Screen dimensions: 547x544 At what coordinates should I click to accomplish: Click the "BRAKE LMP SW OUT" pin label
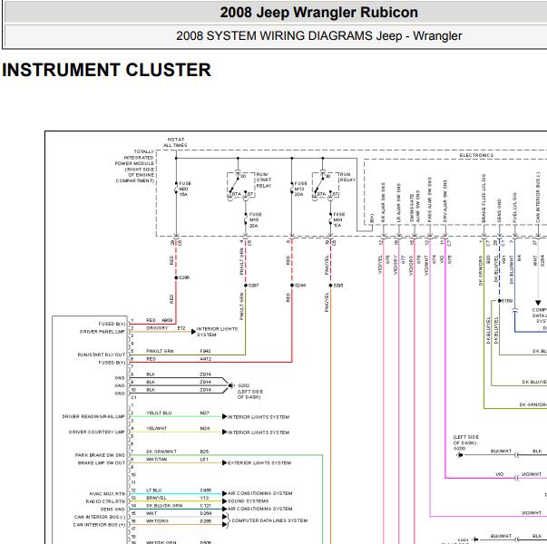point(102,462)
